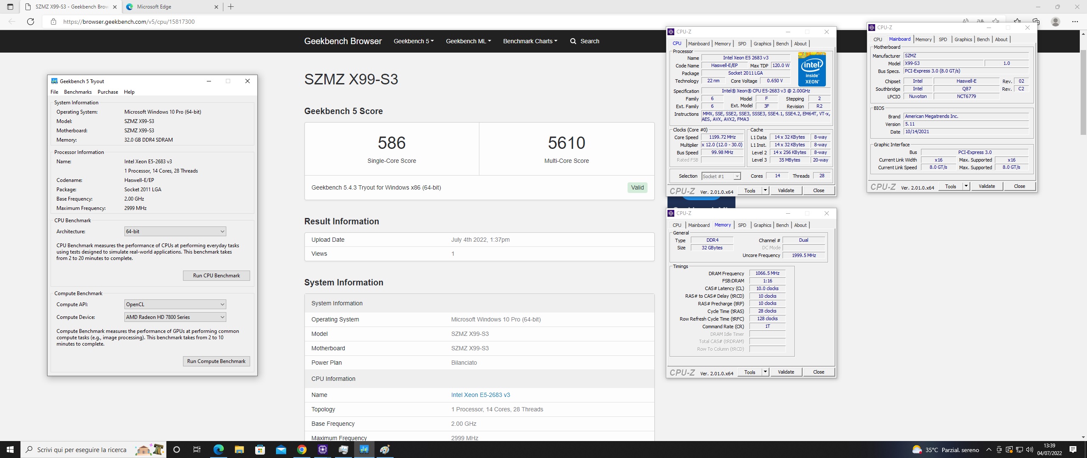
Task: Switch to CPU-Z on taskbar
Action: pyautogui.click(x=322, y=450)
